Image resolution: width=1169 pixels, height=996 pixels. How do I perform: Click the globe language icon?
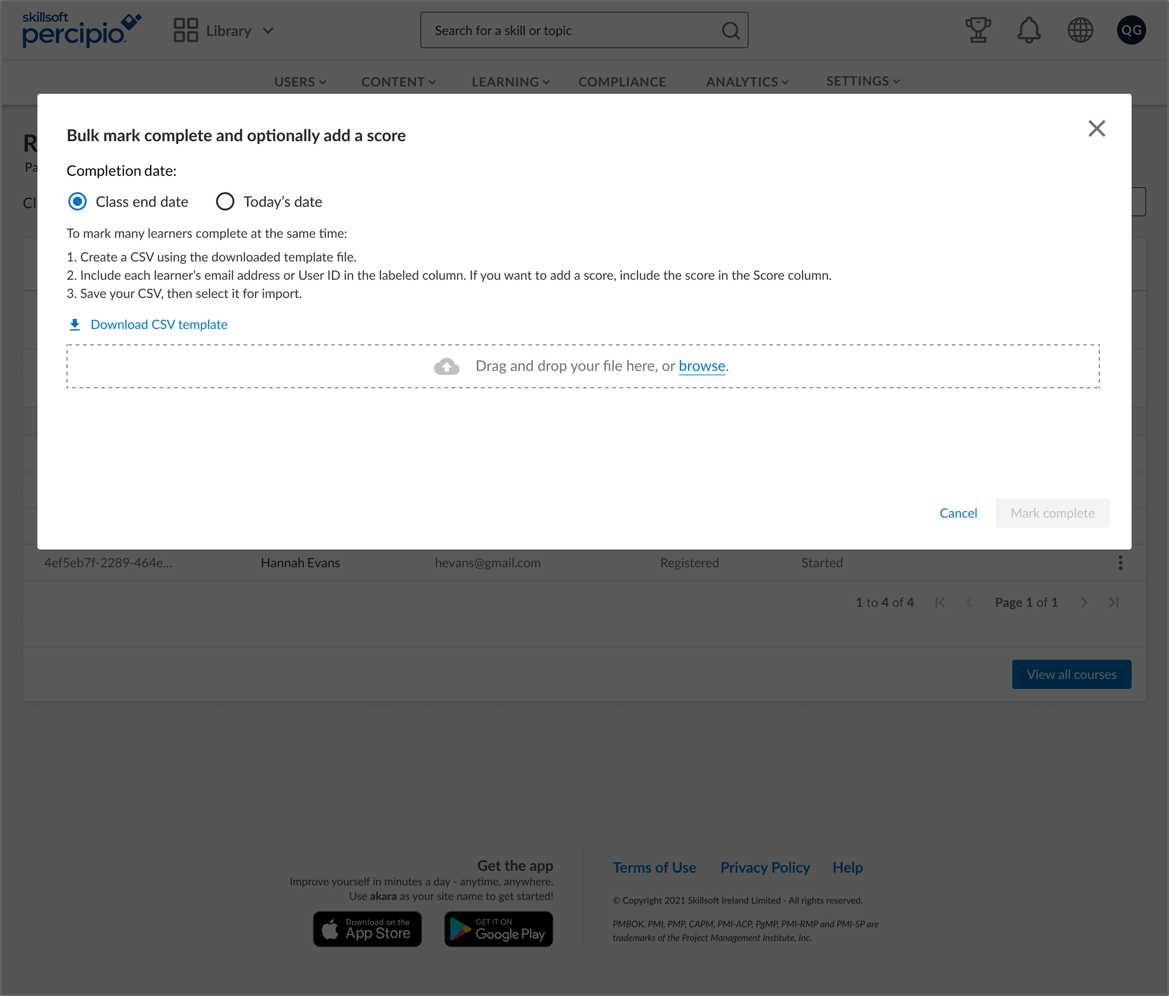coord(1080,30)
